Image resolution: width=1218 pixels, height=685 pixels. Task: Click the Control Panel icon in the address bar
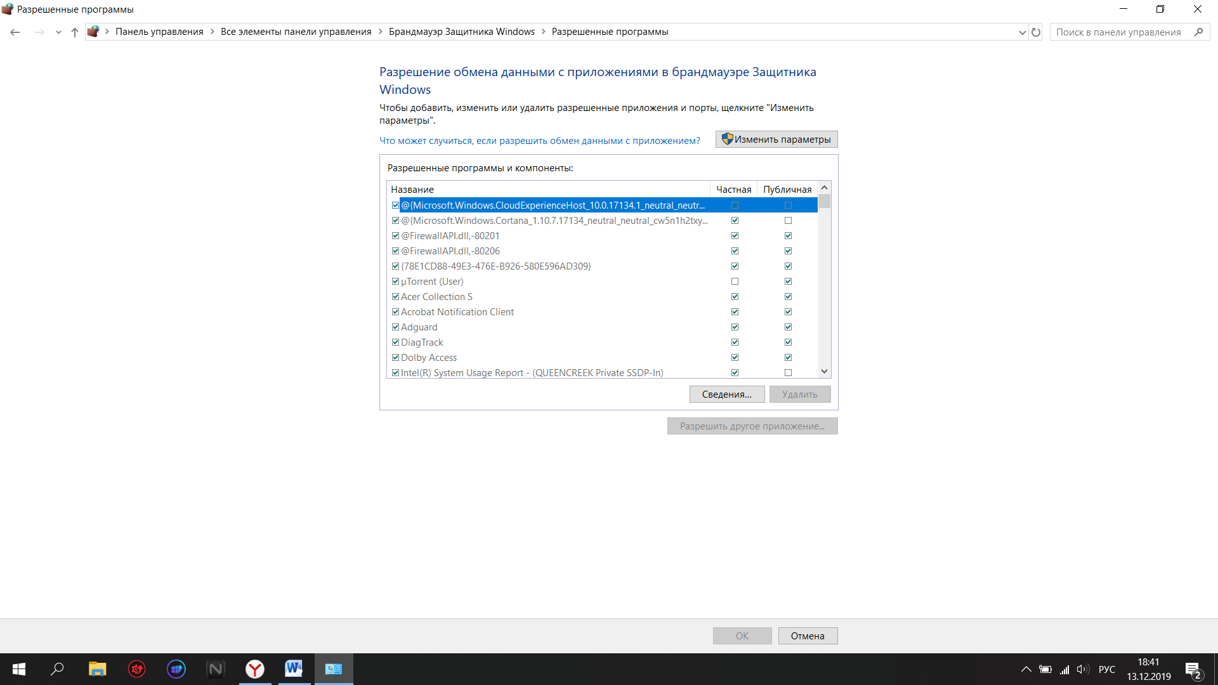93,32
